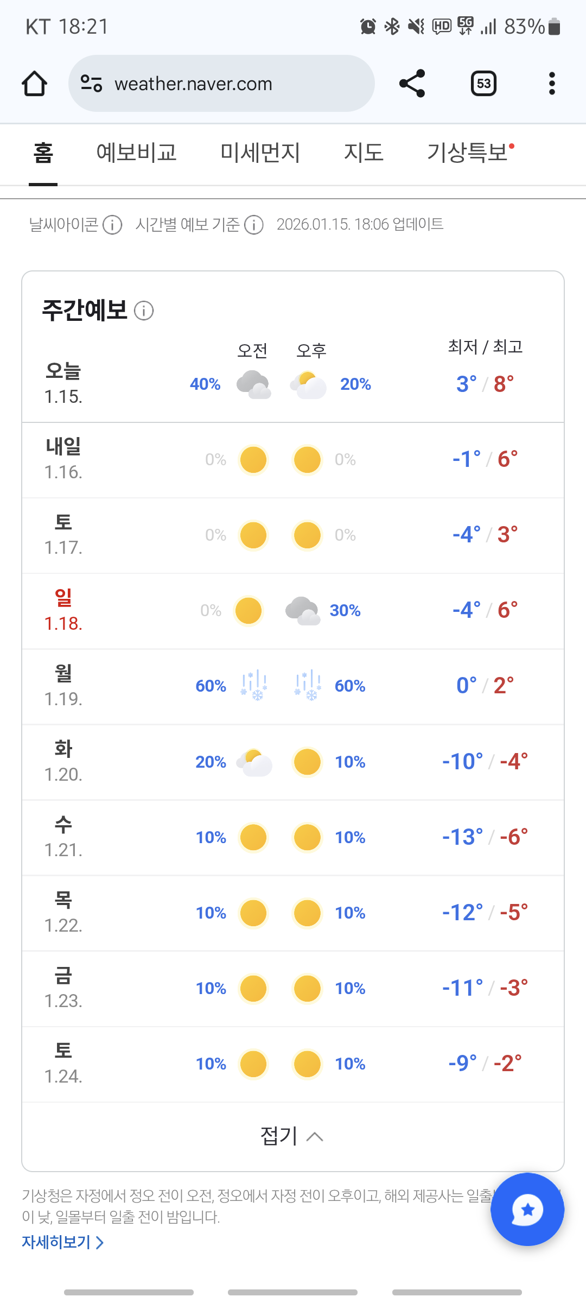Screen dimensions: 586x1303
Task: Tap info icon next to 시간별 예보 기준
Action: pyautogui.click(x=253, y=225)
